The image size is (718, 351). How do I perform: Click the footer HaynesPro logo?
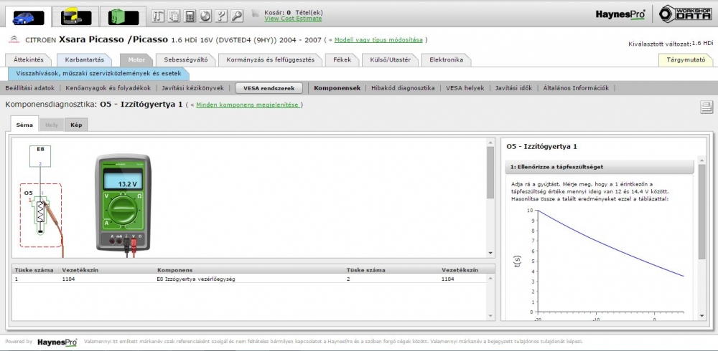57,342
